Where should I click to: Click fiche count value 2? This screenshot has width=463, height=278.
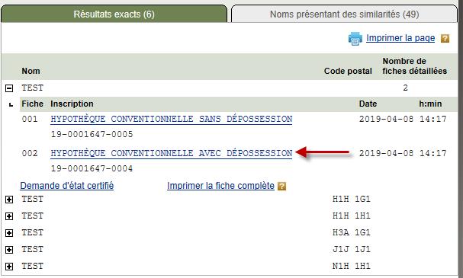pyautogui.click(x=406, y=88)
